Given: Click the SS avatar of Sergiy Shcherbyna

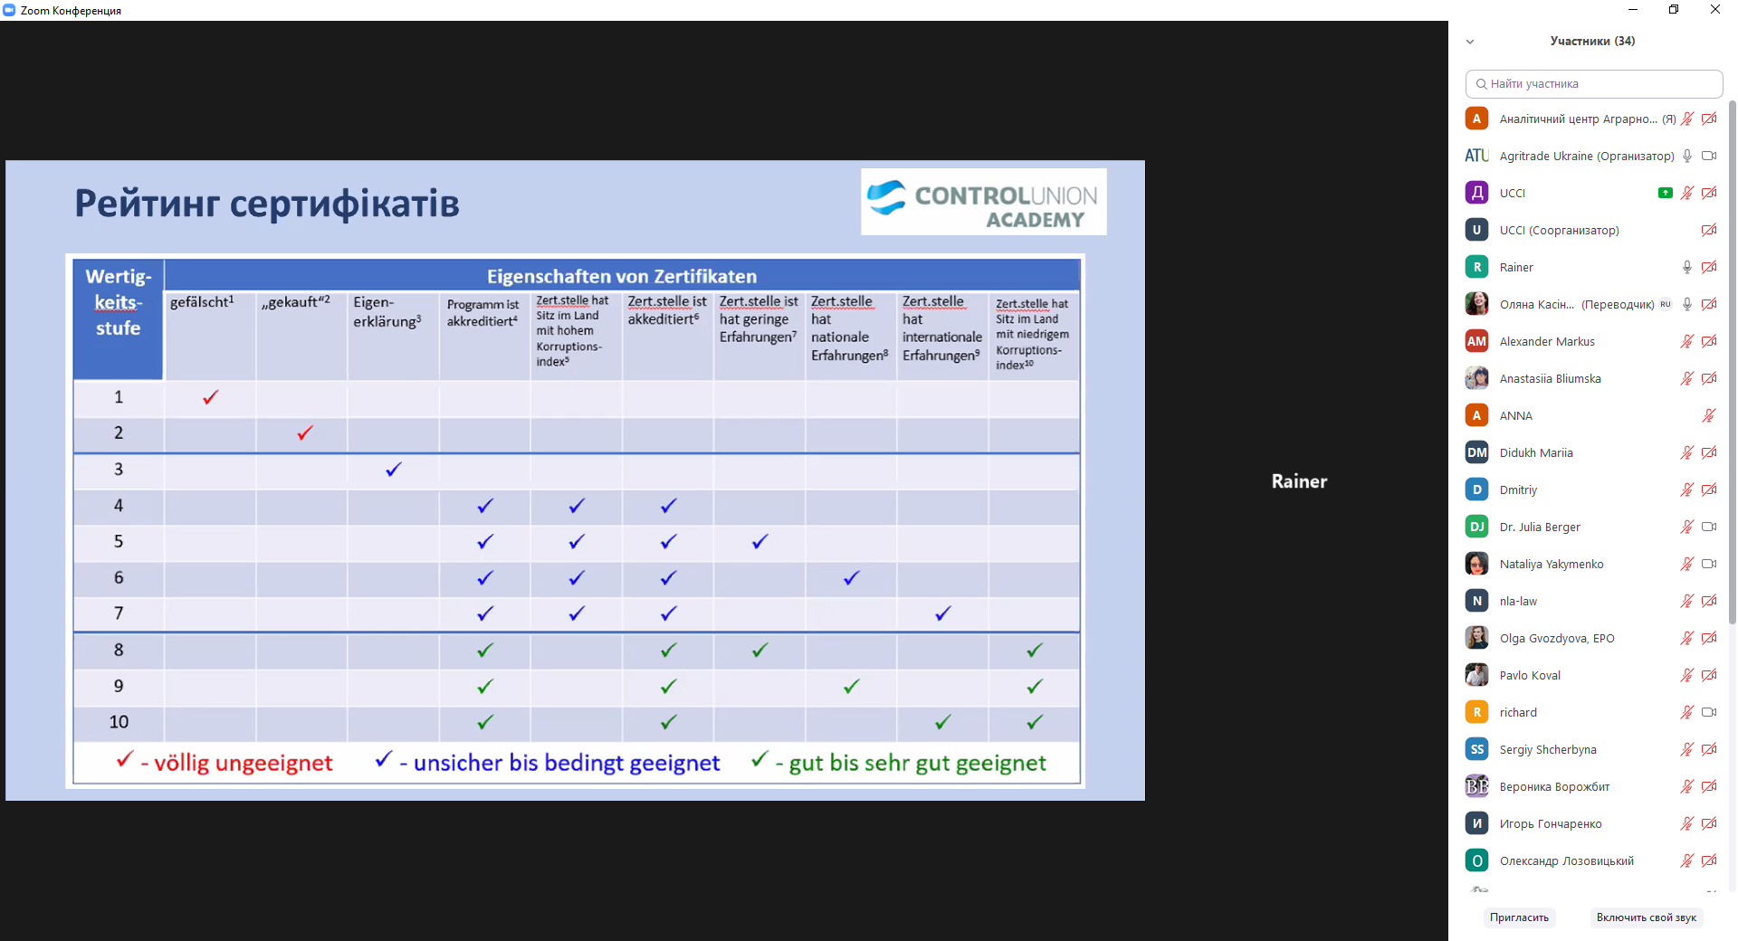Looking at the screenshot, I should (1476, 749).
